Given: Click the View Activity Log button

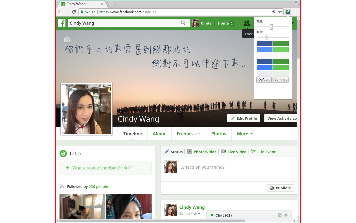Looking at the screenshot, I should tap(280, 118).
